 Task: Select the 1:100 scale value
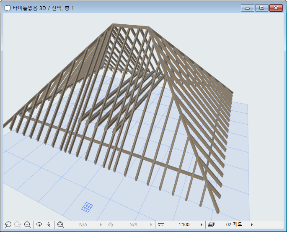tap(184, 224)
